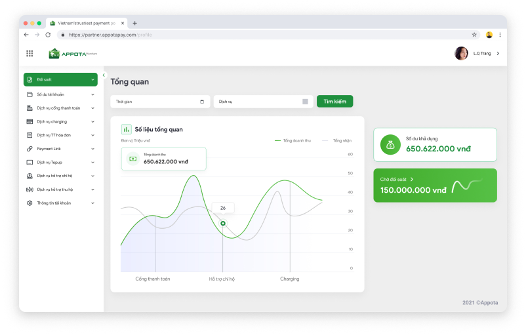
Task: Collapse the sidebar using the arrow handle
Action: (x=104, y=75)
